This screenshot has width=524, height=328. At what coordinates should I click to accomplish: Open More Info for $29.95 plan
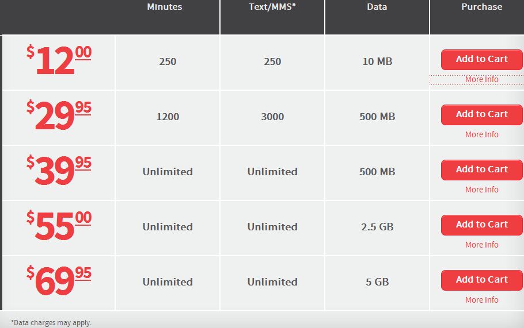(481, 134)
